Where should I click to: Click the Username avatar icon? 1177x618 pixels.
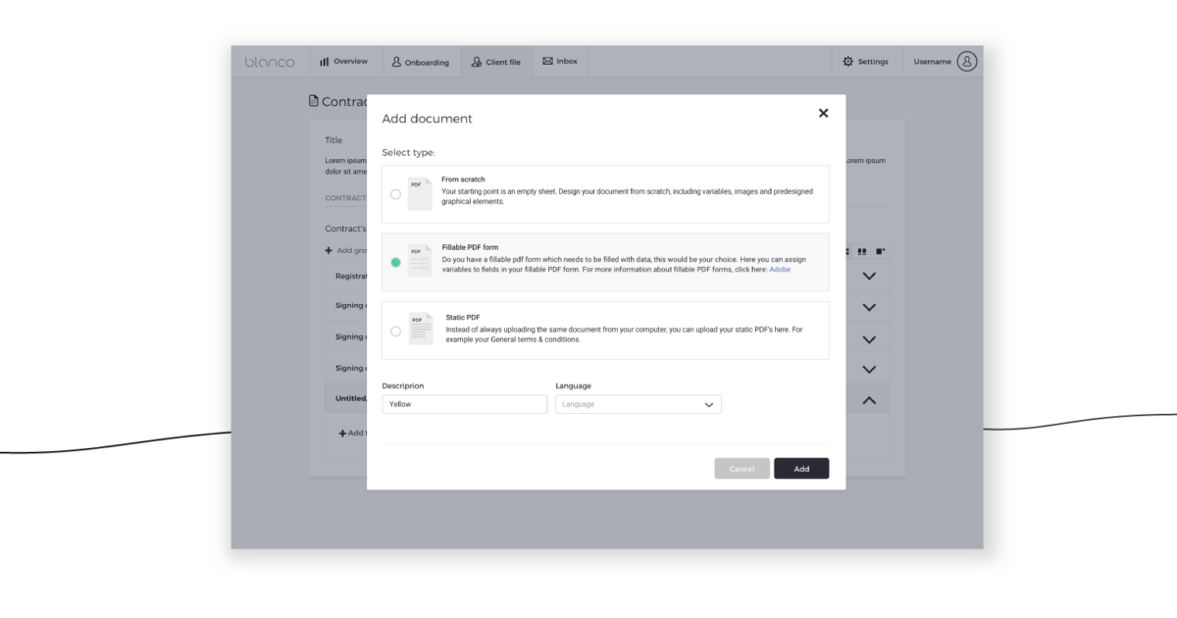pos(967,61)
